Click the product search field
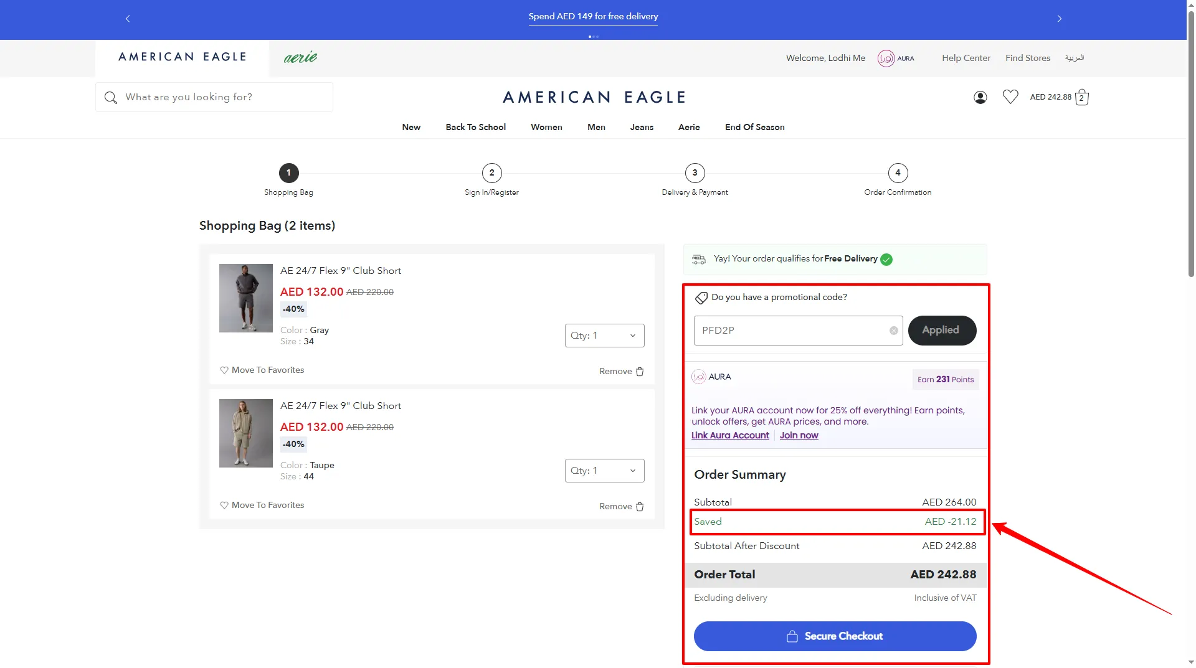Image resolution: width=1196 pixels, height=668 pixels. point(214,97)
